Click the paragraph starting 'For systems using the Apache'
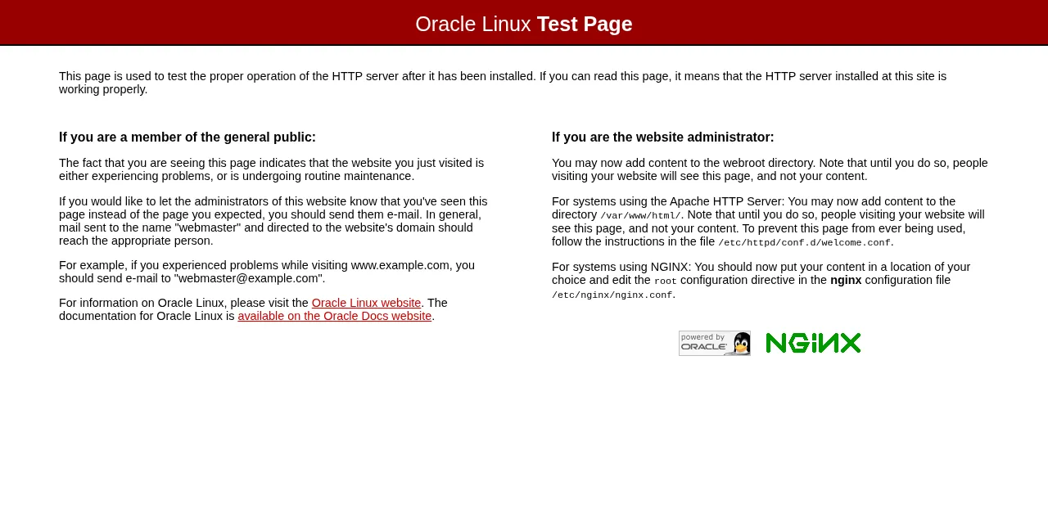1048x518 pixels. click(769, 222)
